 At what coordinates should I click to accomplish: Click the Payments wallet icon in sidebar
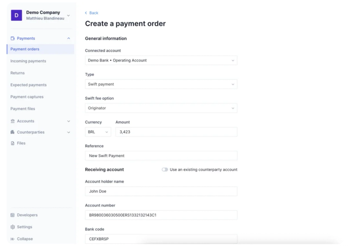click(x=13, y=38)
